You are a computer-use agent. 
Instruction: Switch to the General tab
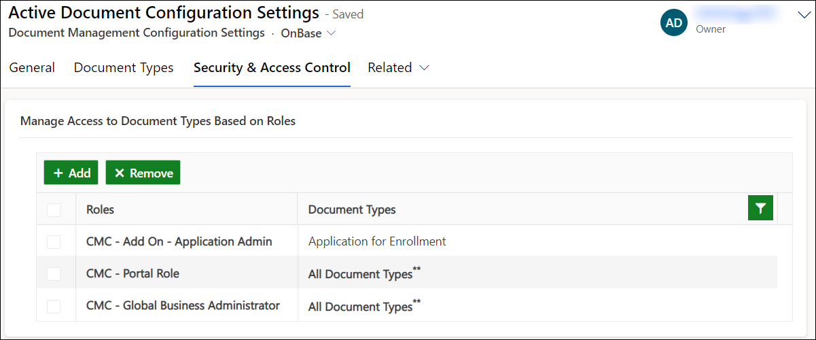pyautogui.click(x=32, y=67)
